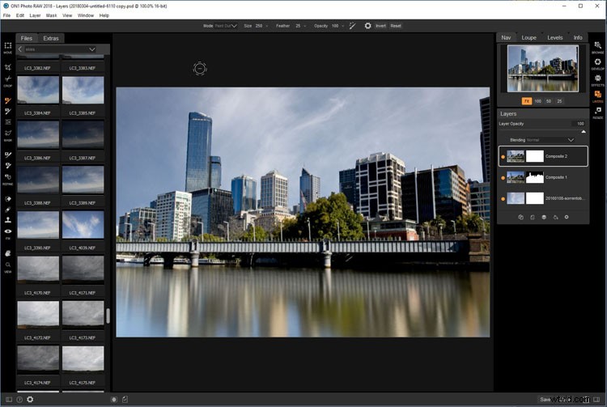
Task: Select the Crop tool
Action: 8,67
